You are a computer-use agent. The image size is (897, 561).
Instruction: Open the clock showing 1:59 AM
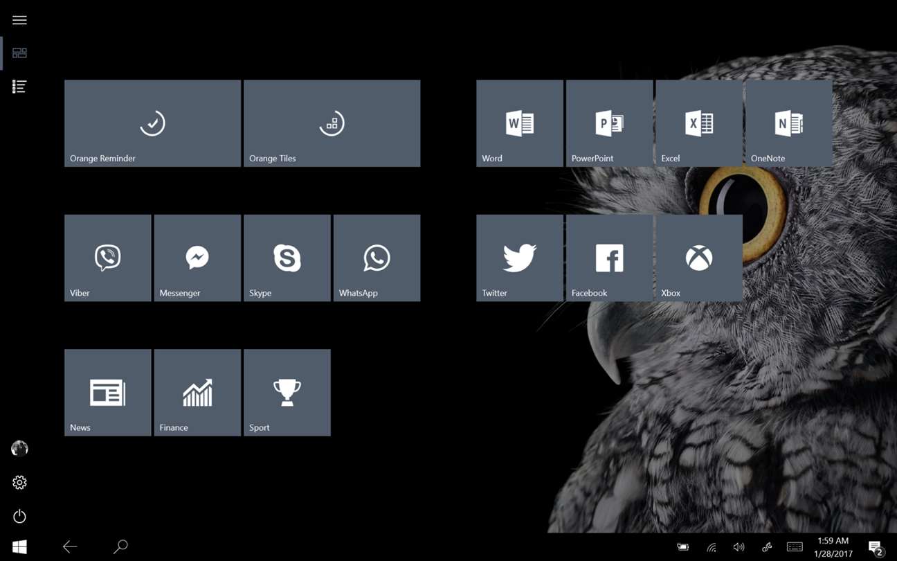point(833,547)
